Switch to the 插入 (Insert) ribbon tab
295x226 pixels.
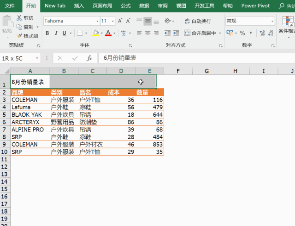tap(79, 6)
